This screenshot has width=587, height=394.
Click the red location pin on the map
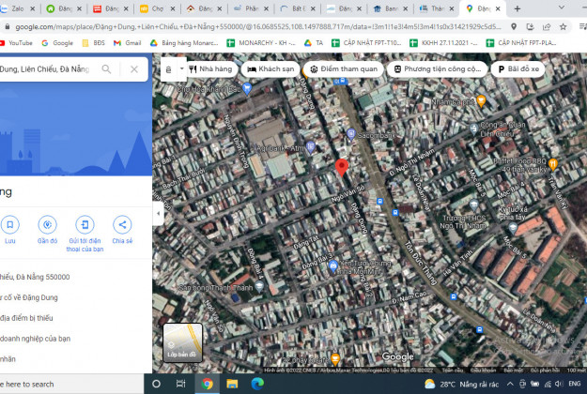click(342, 167)
